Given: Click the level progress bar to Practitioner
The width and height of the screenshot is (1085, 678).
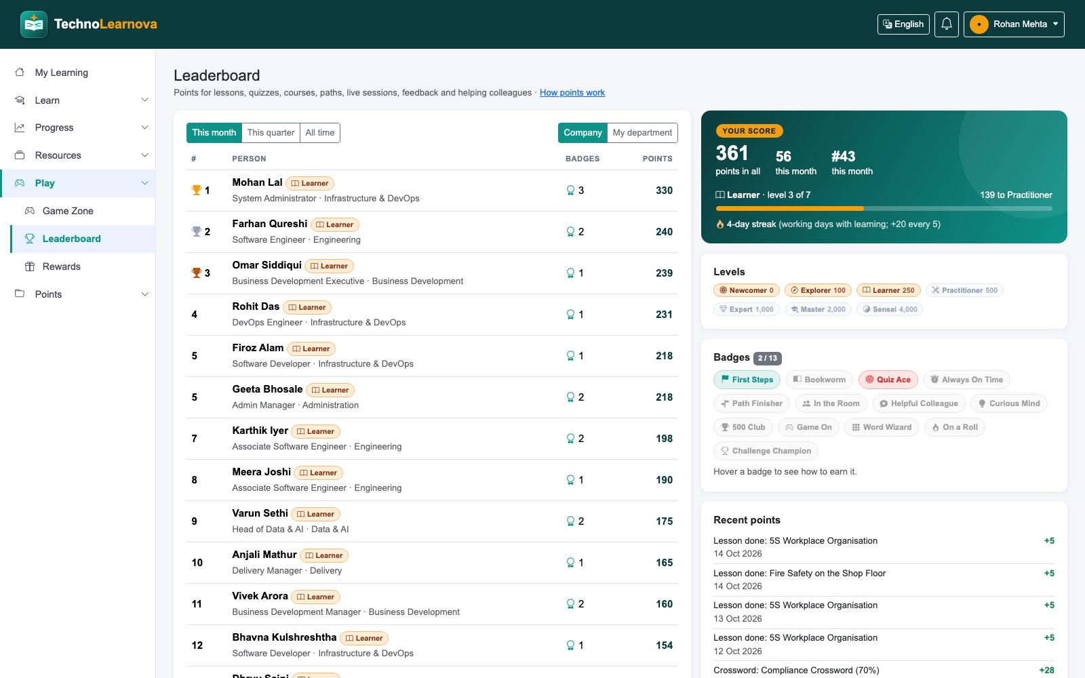Looking at the screenshot, I should click(x=884, y=209).
